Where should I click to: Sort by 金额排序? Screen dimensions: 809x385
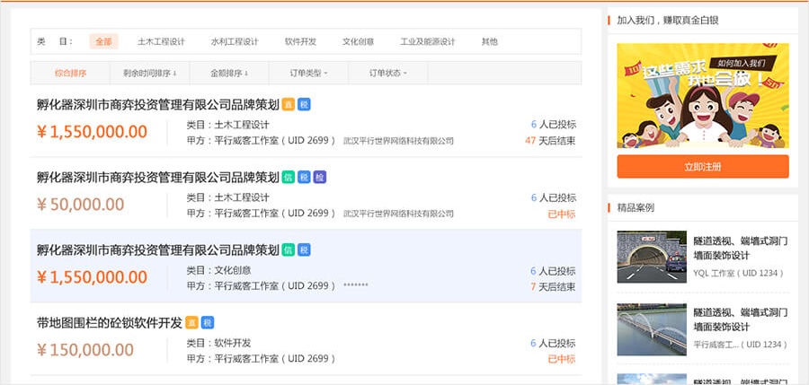coord(229,74)
